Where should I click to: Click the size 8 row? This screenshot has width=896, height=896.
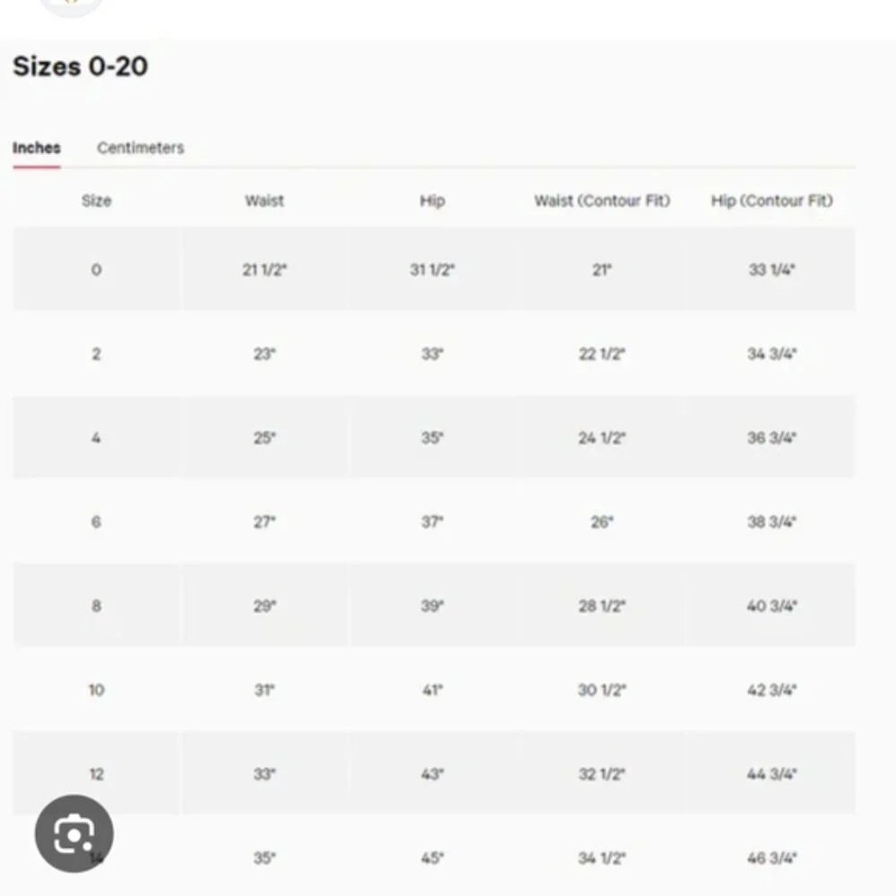pyautogui.click(x=96, y=605)
